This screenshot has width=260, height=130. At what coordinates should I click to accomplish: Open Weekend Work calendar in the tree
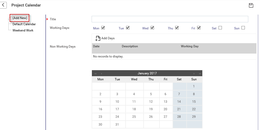pyautogui.click(x=23, y=30)
